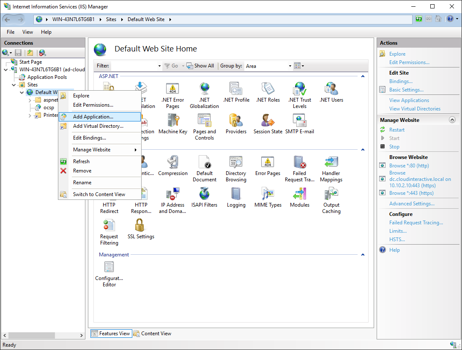This screenshot has height=350, width=462.
Task: Click Restart in Manage Website
Action: (x=396, y=130)
